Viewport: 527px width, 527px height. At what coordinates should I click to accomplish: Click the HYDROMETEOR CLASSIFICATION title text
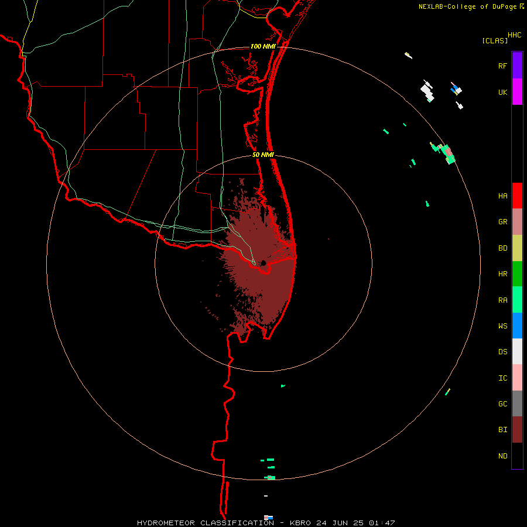[x=206, y=523]
